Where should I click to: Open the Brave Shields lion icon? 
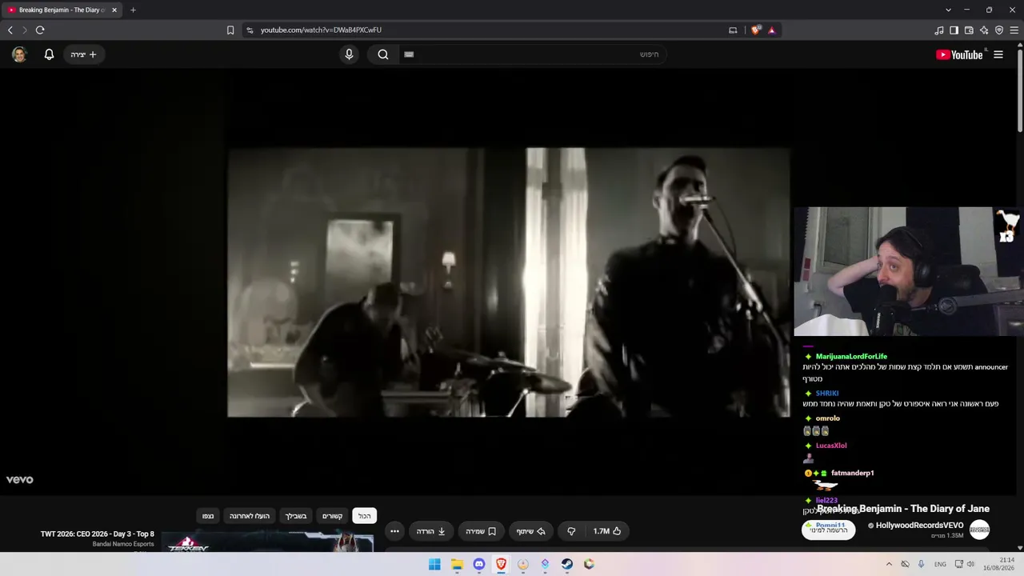[756, 30]
